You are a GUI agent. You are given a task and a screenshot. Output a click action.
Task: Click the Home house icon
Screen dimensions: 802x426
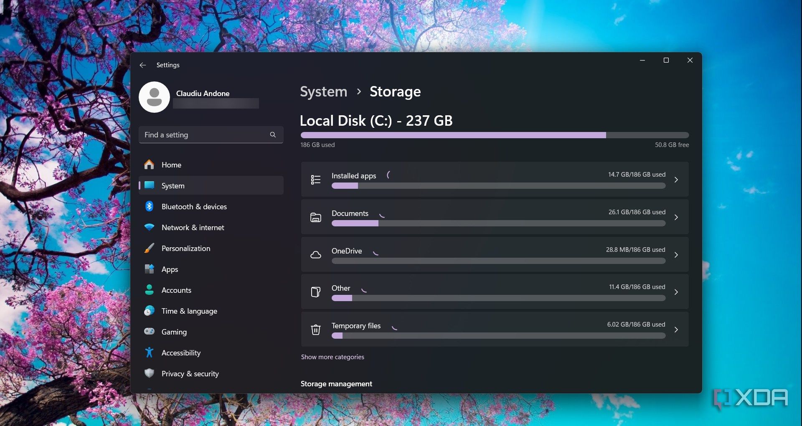click(149, 165)
